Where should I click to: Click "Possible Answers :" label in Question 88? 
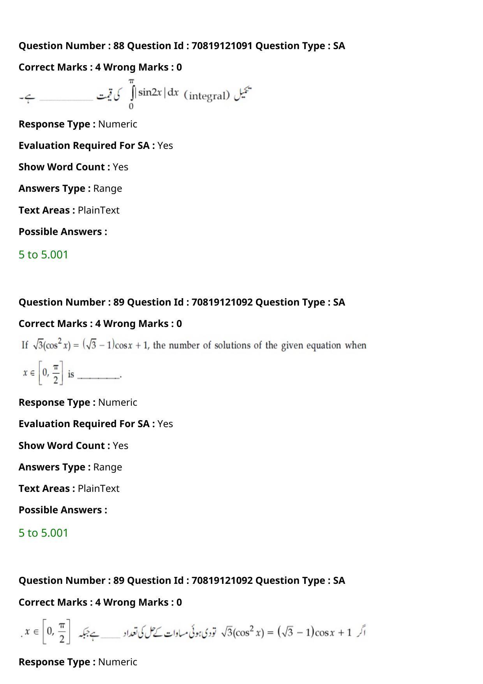coord(63,232)
